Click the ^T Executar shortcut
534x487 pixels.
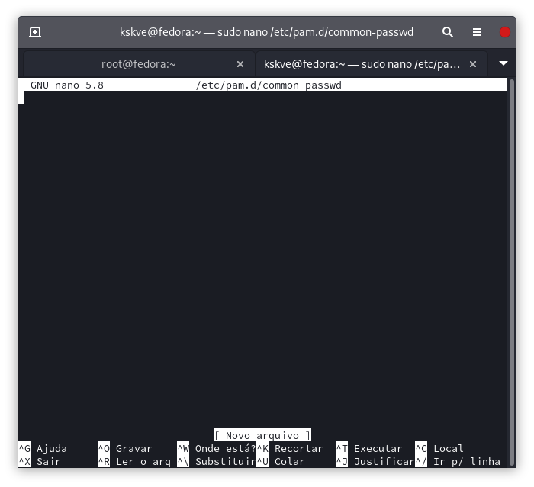pyautogui.click(x=369, y=448)
